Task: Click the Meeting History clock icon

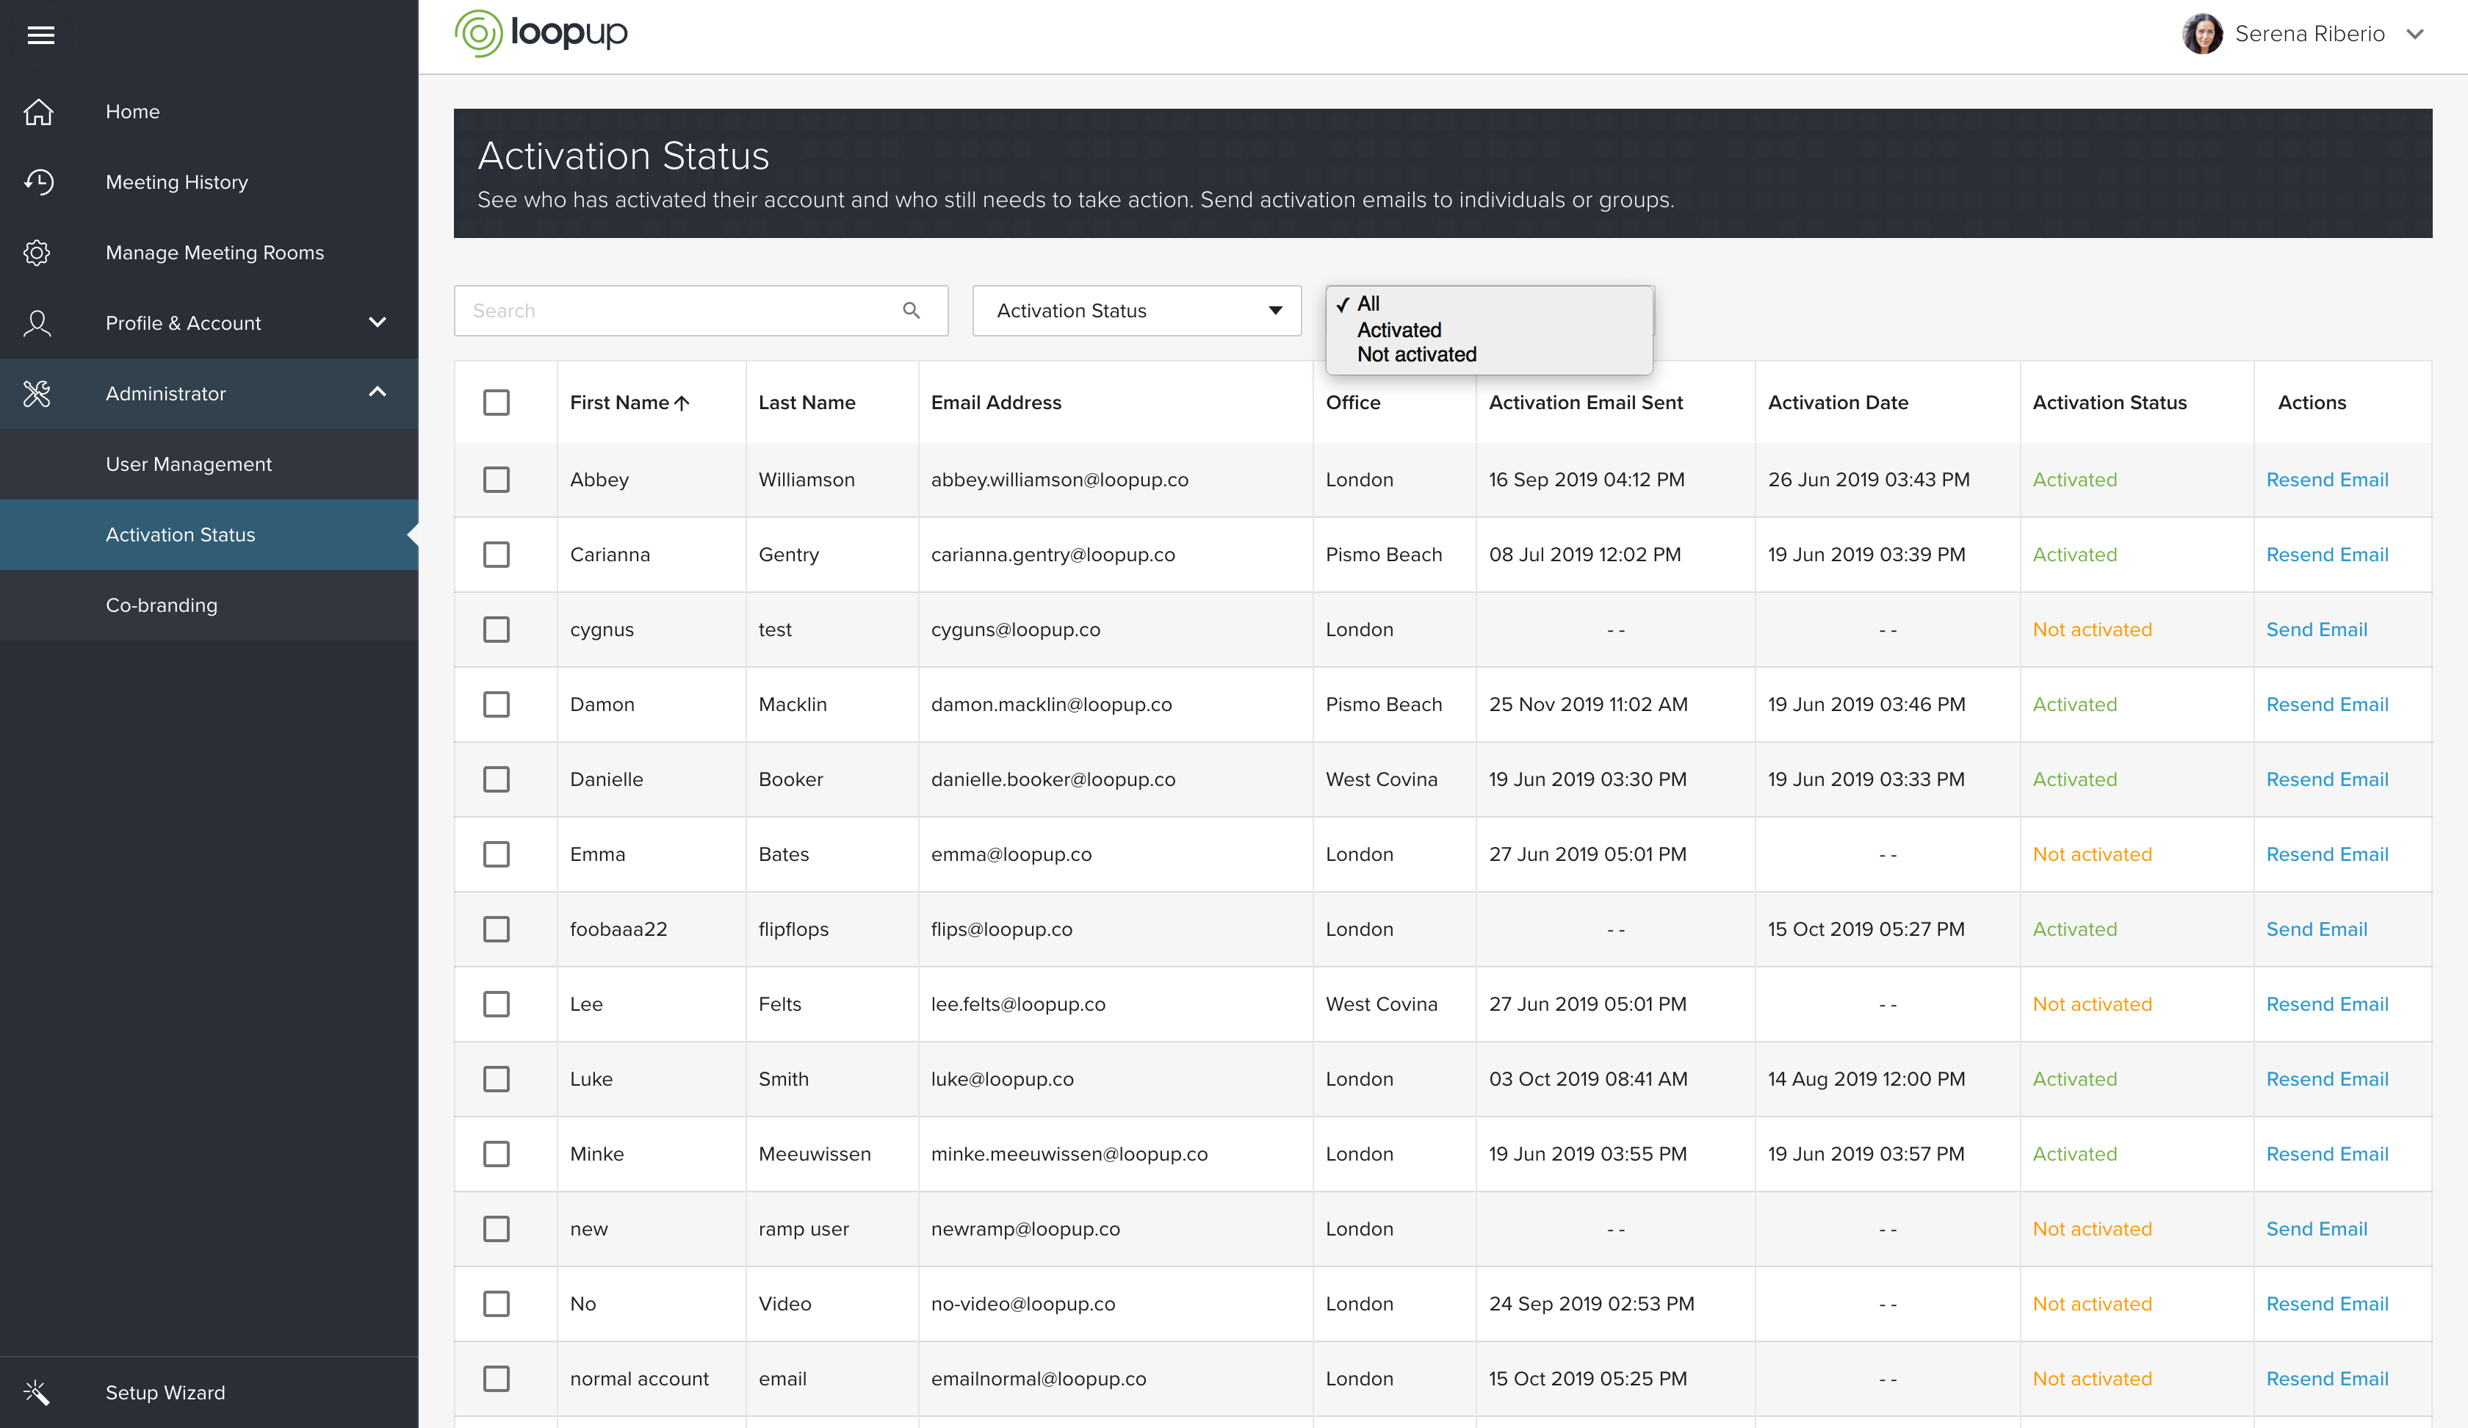Action: point(38,182)
